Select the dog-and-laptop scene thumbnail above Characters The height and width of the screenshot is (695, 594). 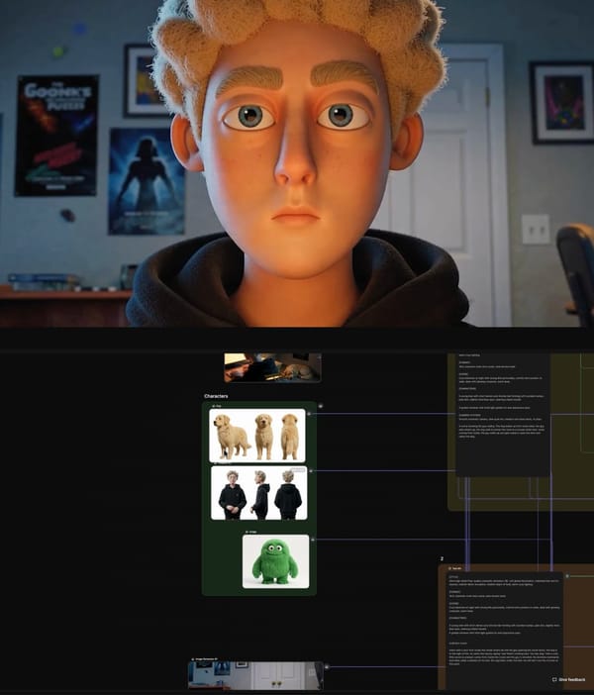point(272,367)
